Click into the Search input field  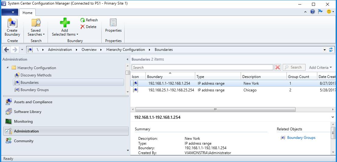coord(202,68)
